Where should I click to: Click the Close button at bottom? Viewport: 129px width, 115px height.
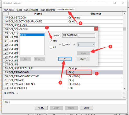86,108
